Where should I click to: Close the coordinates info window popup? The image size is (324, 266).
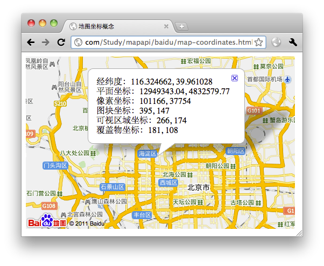(234, 78)
